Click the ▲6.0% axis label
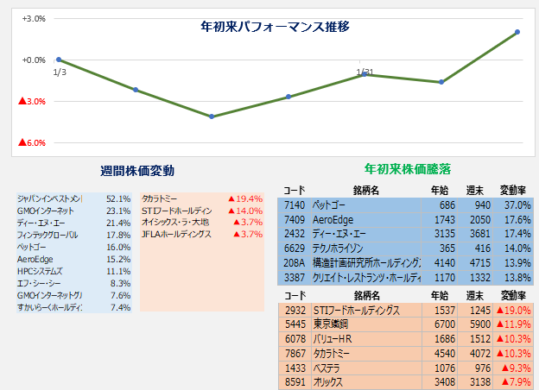The image size is (539, 390). tap(32, 143)
